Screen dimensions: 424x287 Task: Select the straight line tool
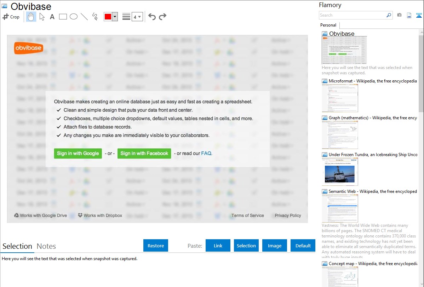[x=84, y=17]
